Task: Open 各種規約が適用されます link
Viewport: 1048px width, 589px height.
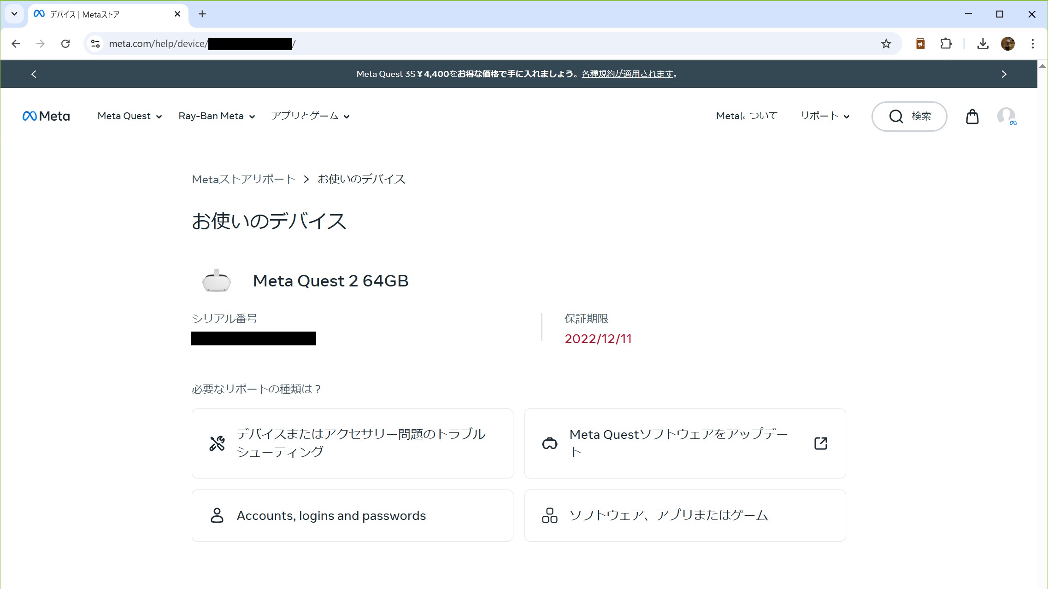Action: (627, 74)
